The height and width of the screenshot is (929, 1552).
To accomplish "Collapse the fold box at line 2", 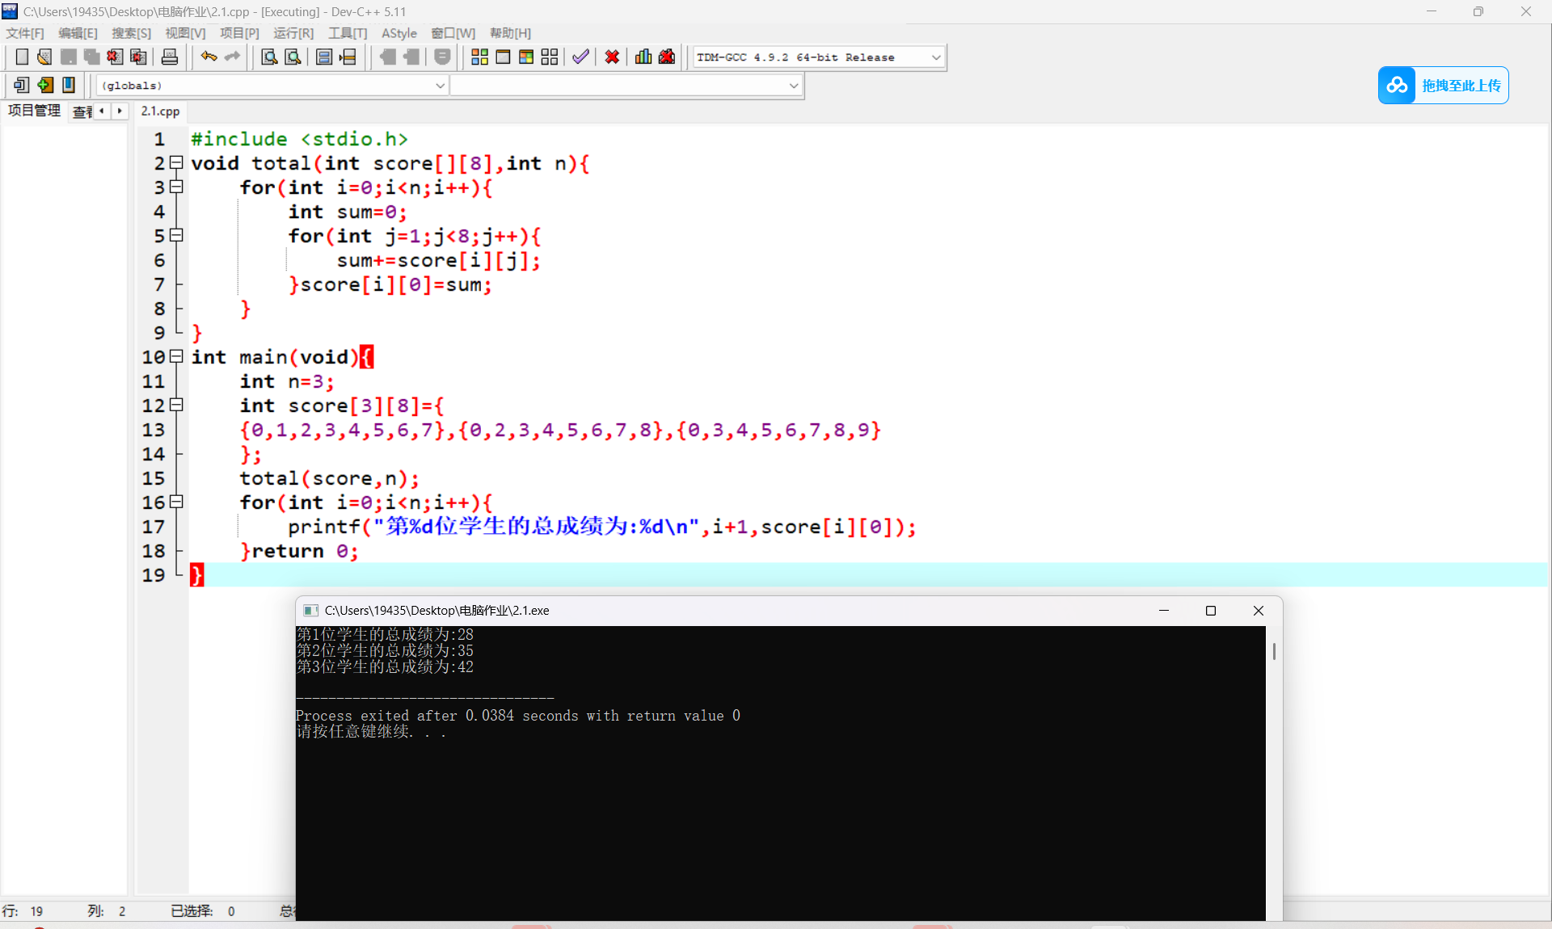I will click(x=176, y=162).
